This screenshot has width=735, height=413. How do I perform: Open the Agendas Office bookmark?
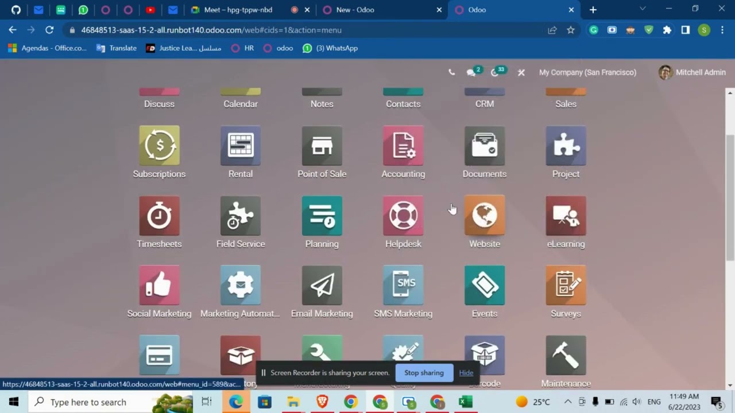click(x=47, y=48)
